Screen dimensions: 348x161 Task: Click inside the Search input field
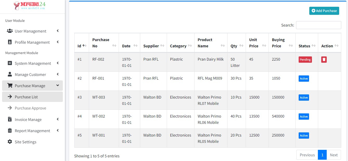tap(318, 25)
